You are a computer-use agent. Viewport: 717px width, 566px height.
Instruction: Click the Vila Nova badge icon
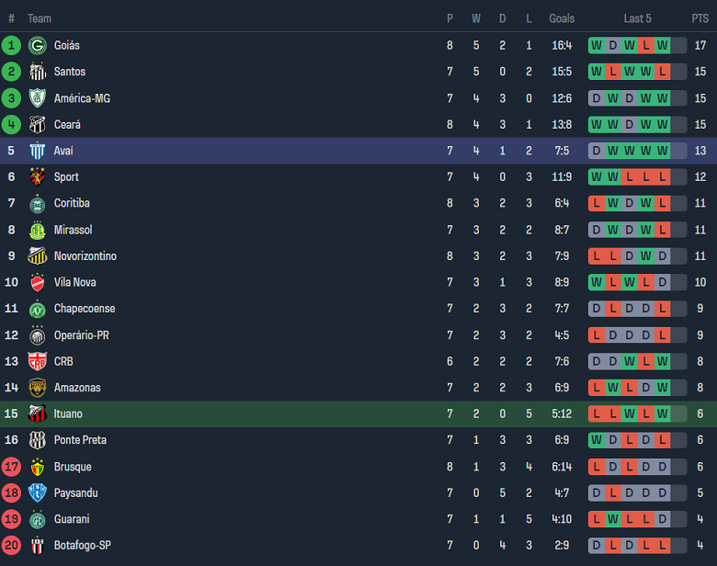click(x=37, y=282)
